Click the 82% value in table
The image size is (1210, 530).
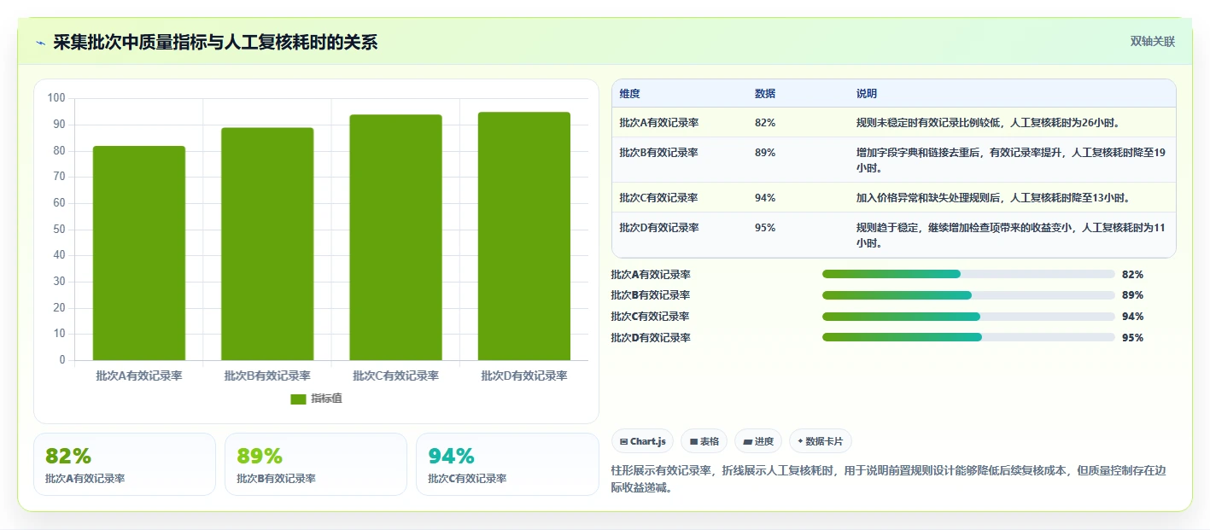765,123
